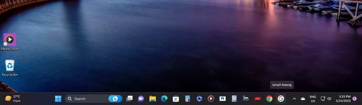Open the drive utility icon on taskbar
362x105 pixels.
click(x=246, y=99)
